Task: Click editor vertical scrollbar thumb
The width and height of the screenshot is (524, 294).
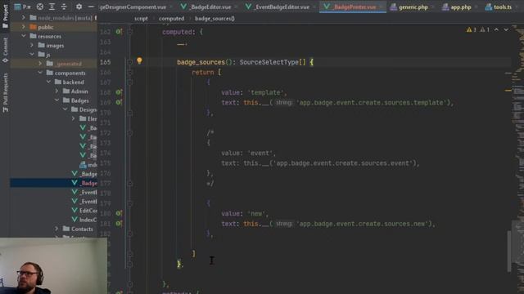Action: [509, 251]
